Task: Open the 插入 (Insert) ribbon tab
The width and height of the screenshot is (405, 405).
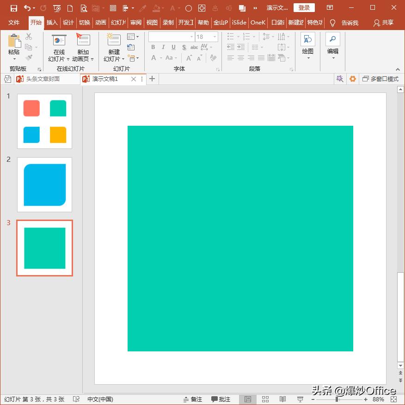Action: [x=52, y=23]
